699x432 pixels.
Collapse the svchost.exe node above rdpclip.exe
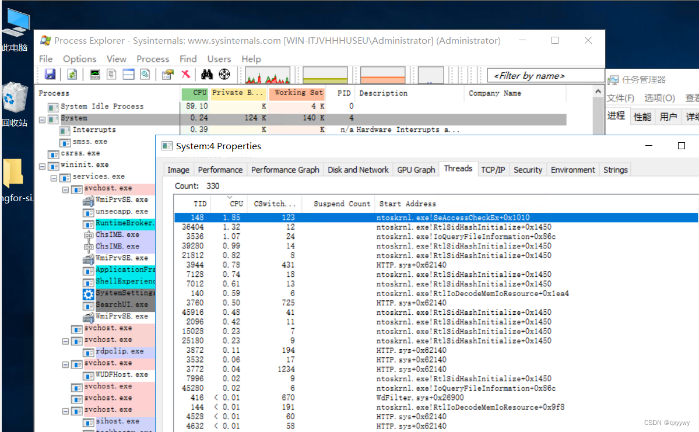click(x=65, y=341)
